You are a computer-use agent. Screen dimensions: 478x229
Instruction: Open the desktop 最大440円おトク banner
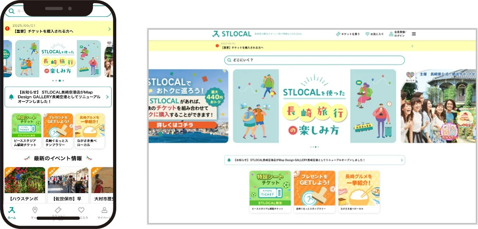(188, 106)
